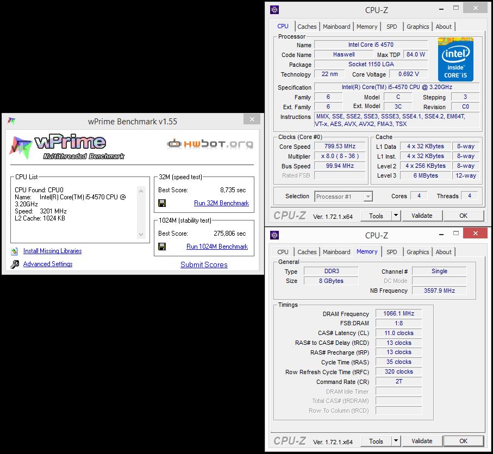Click Specification field i5-4570 CPU @ 3.20GHz
Viewport: 493px width, 454px height.
click(397, 87)
